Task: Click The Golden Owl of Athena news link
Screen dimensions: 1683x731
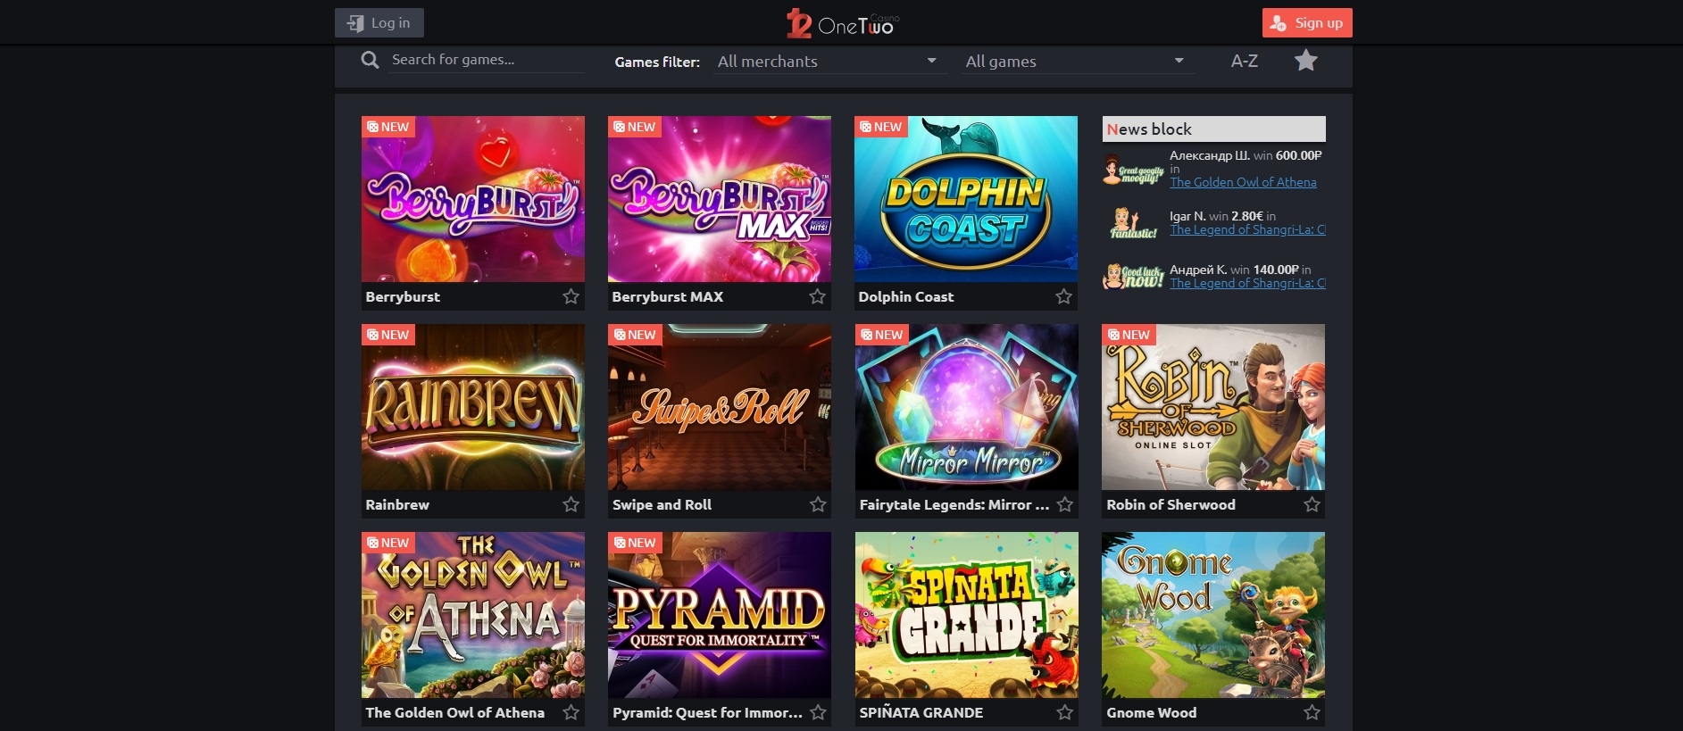Action: tap(1243, 182)
